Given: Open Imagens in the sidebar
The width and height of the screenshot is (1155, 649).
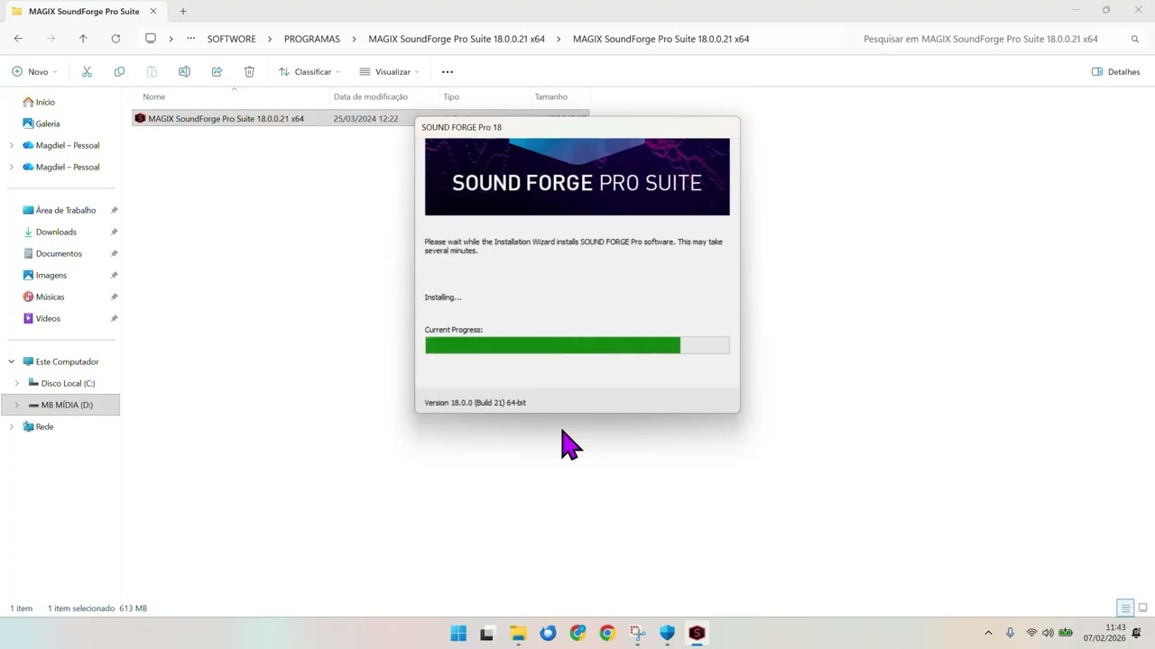Looking at the screenshot, I should [x=44, y=275].
